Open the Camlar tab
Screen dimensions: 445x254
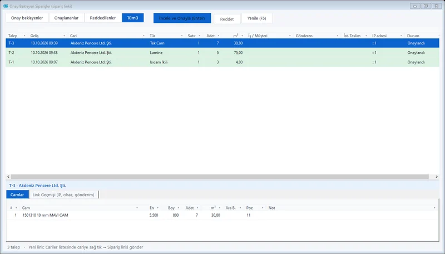[17, 195]
